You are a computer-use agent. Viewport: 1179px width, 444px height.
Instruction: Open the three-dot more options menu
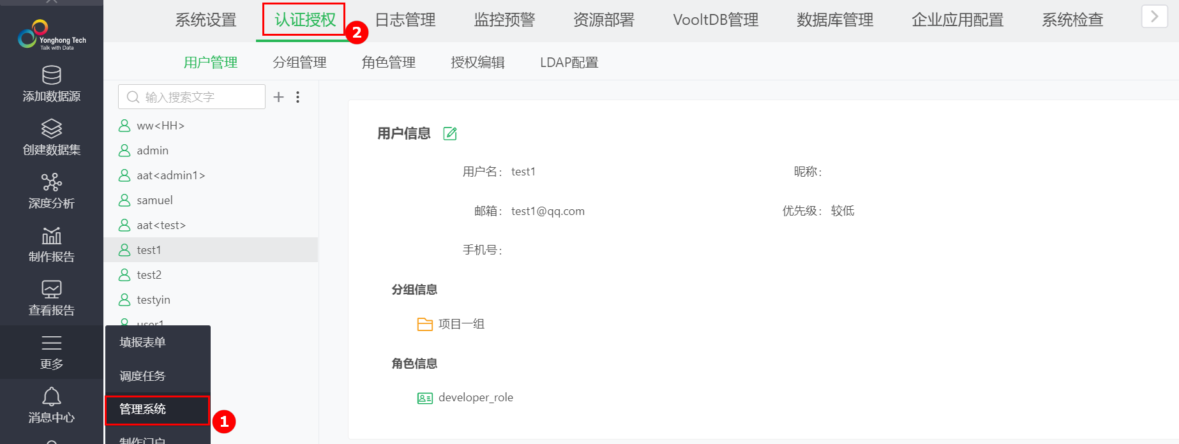297,97
